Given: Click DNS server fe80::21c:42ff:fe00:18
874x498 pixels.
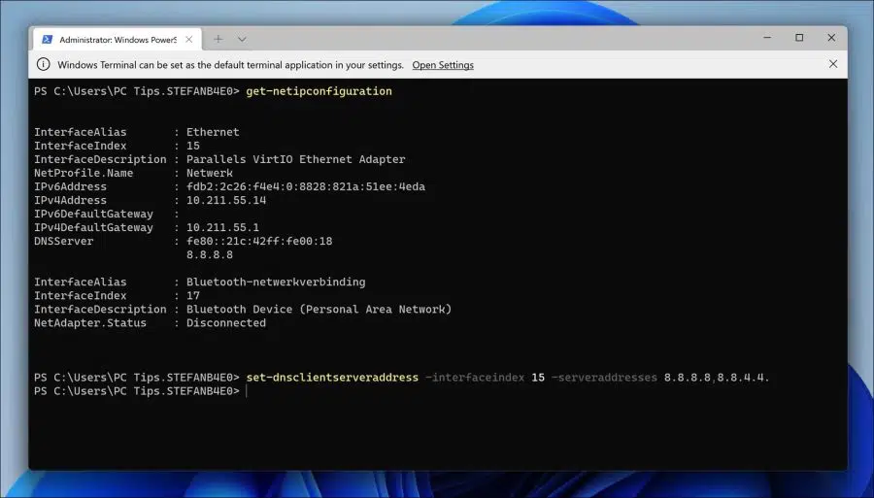Looking at the screenshot, I should point(259,241).
